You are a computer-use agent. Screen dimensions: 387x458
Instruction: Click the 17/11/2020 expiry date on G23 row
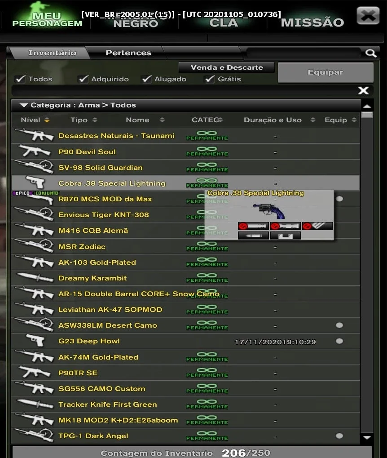pyautogui.click(x=275, y=342)
